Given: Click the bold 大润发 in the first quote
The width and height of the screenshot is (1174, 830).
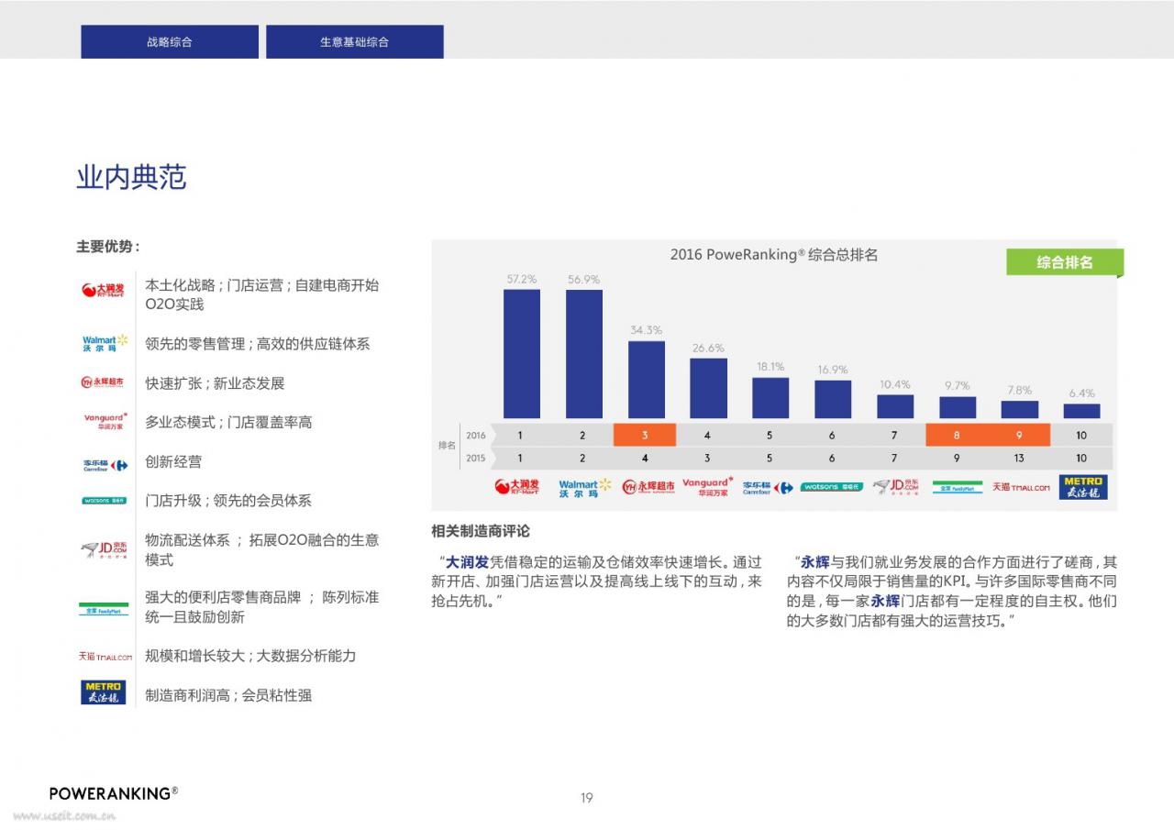Looking at the screenshot, I should [467, 562].
